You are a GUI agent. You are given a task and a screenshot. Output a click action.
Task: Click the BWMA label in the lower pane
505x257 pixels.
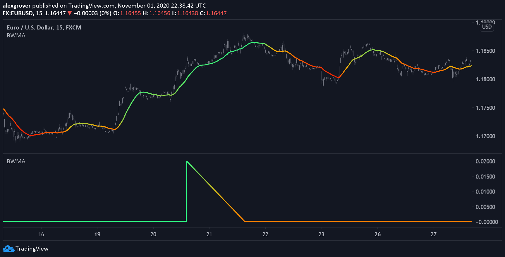[16, 161]
